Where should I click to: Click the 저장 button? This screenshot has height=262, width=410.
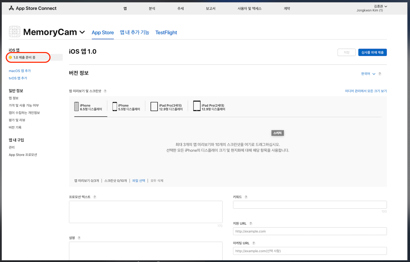[x=346, y=52]
